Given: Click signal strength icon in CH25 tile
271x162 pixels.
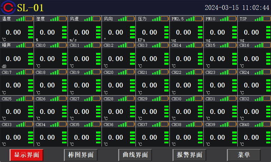Looking at the screenshot, I should click(20, 99).
